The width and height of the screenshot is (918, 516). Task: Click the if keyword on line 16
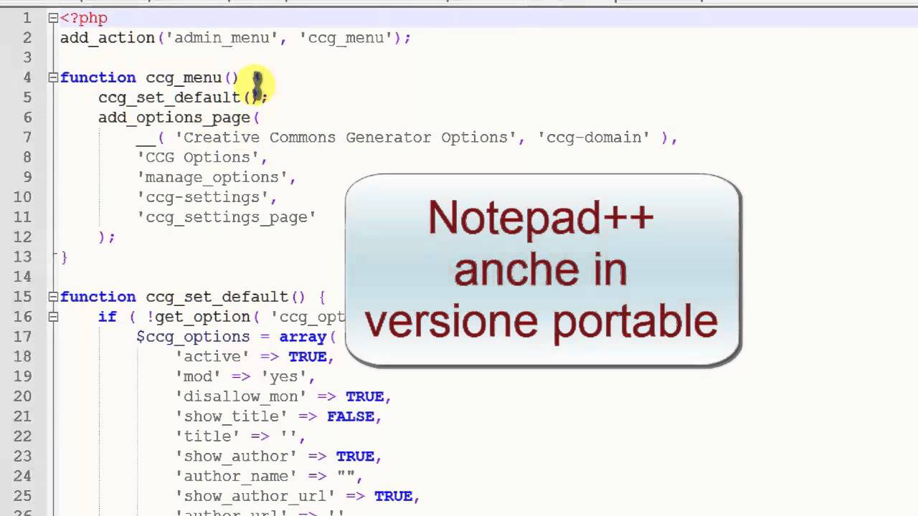(x=108, y=317)
